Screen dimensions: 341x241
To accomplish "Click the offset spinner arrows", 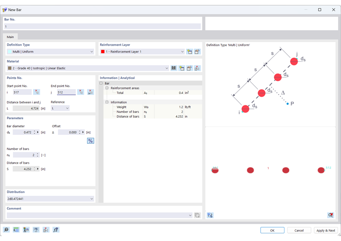I will (80, 132).
